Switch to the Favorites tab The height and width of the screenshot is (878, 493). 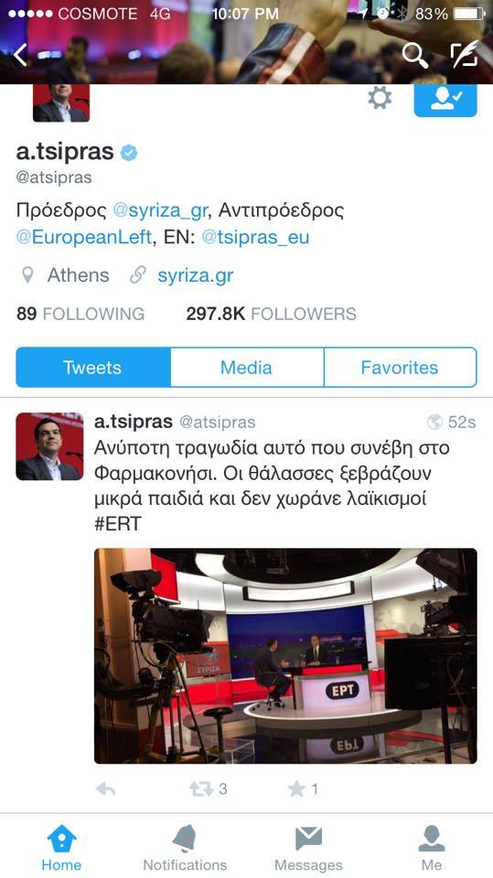(400, 368)
